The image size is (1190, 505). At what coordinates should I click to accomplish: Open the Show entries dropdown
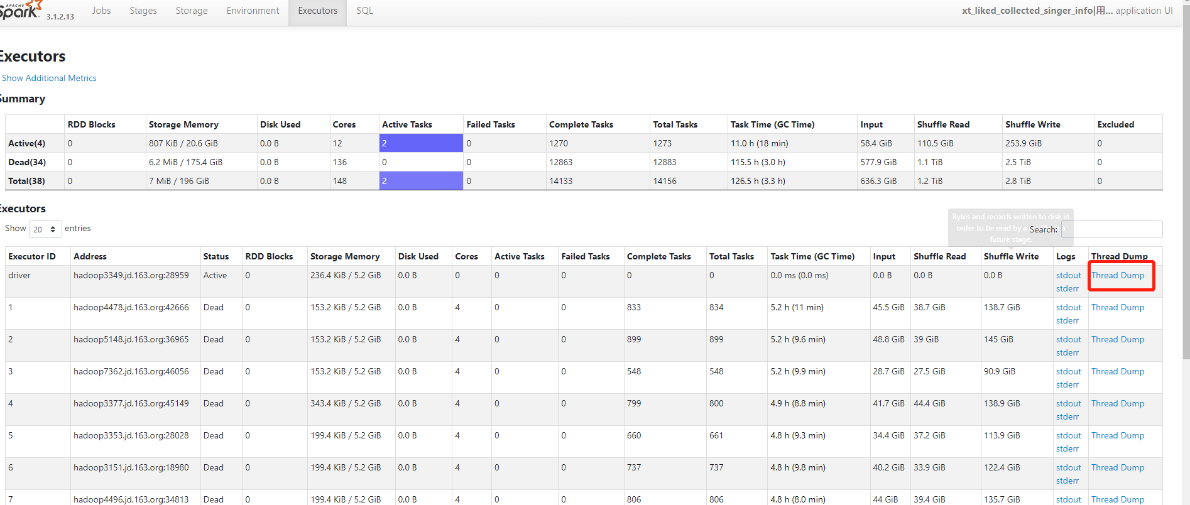pyautogui.click(x=45, y=229)
